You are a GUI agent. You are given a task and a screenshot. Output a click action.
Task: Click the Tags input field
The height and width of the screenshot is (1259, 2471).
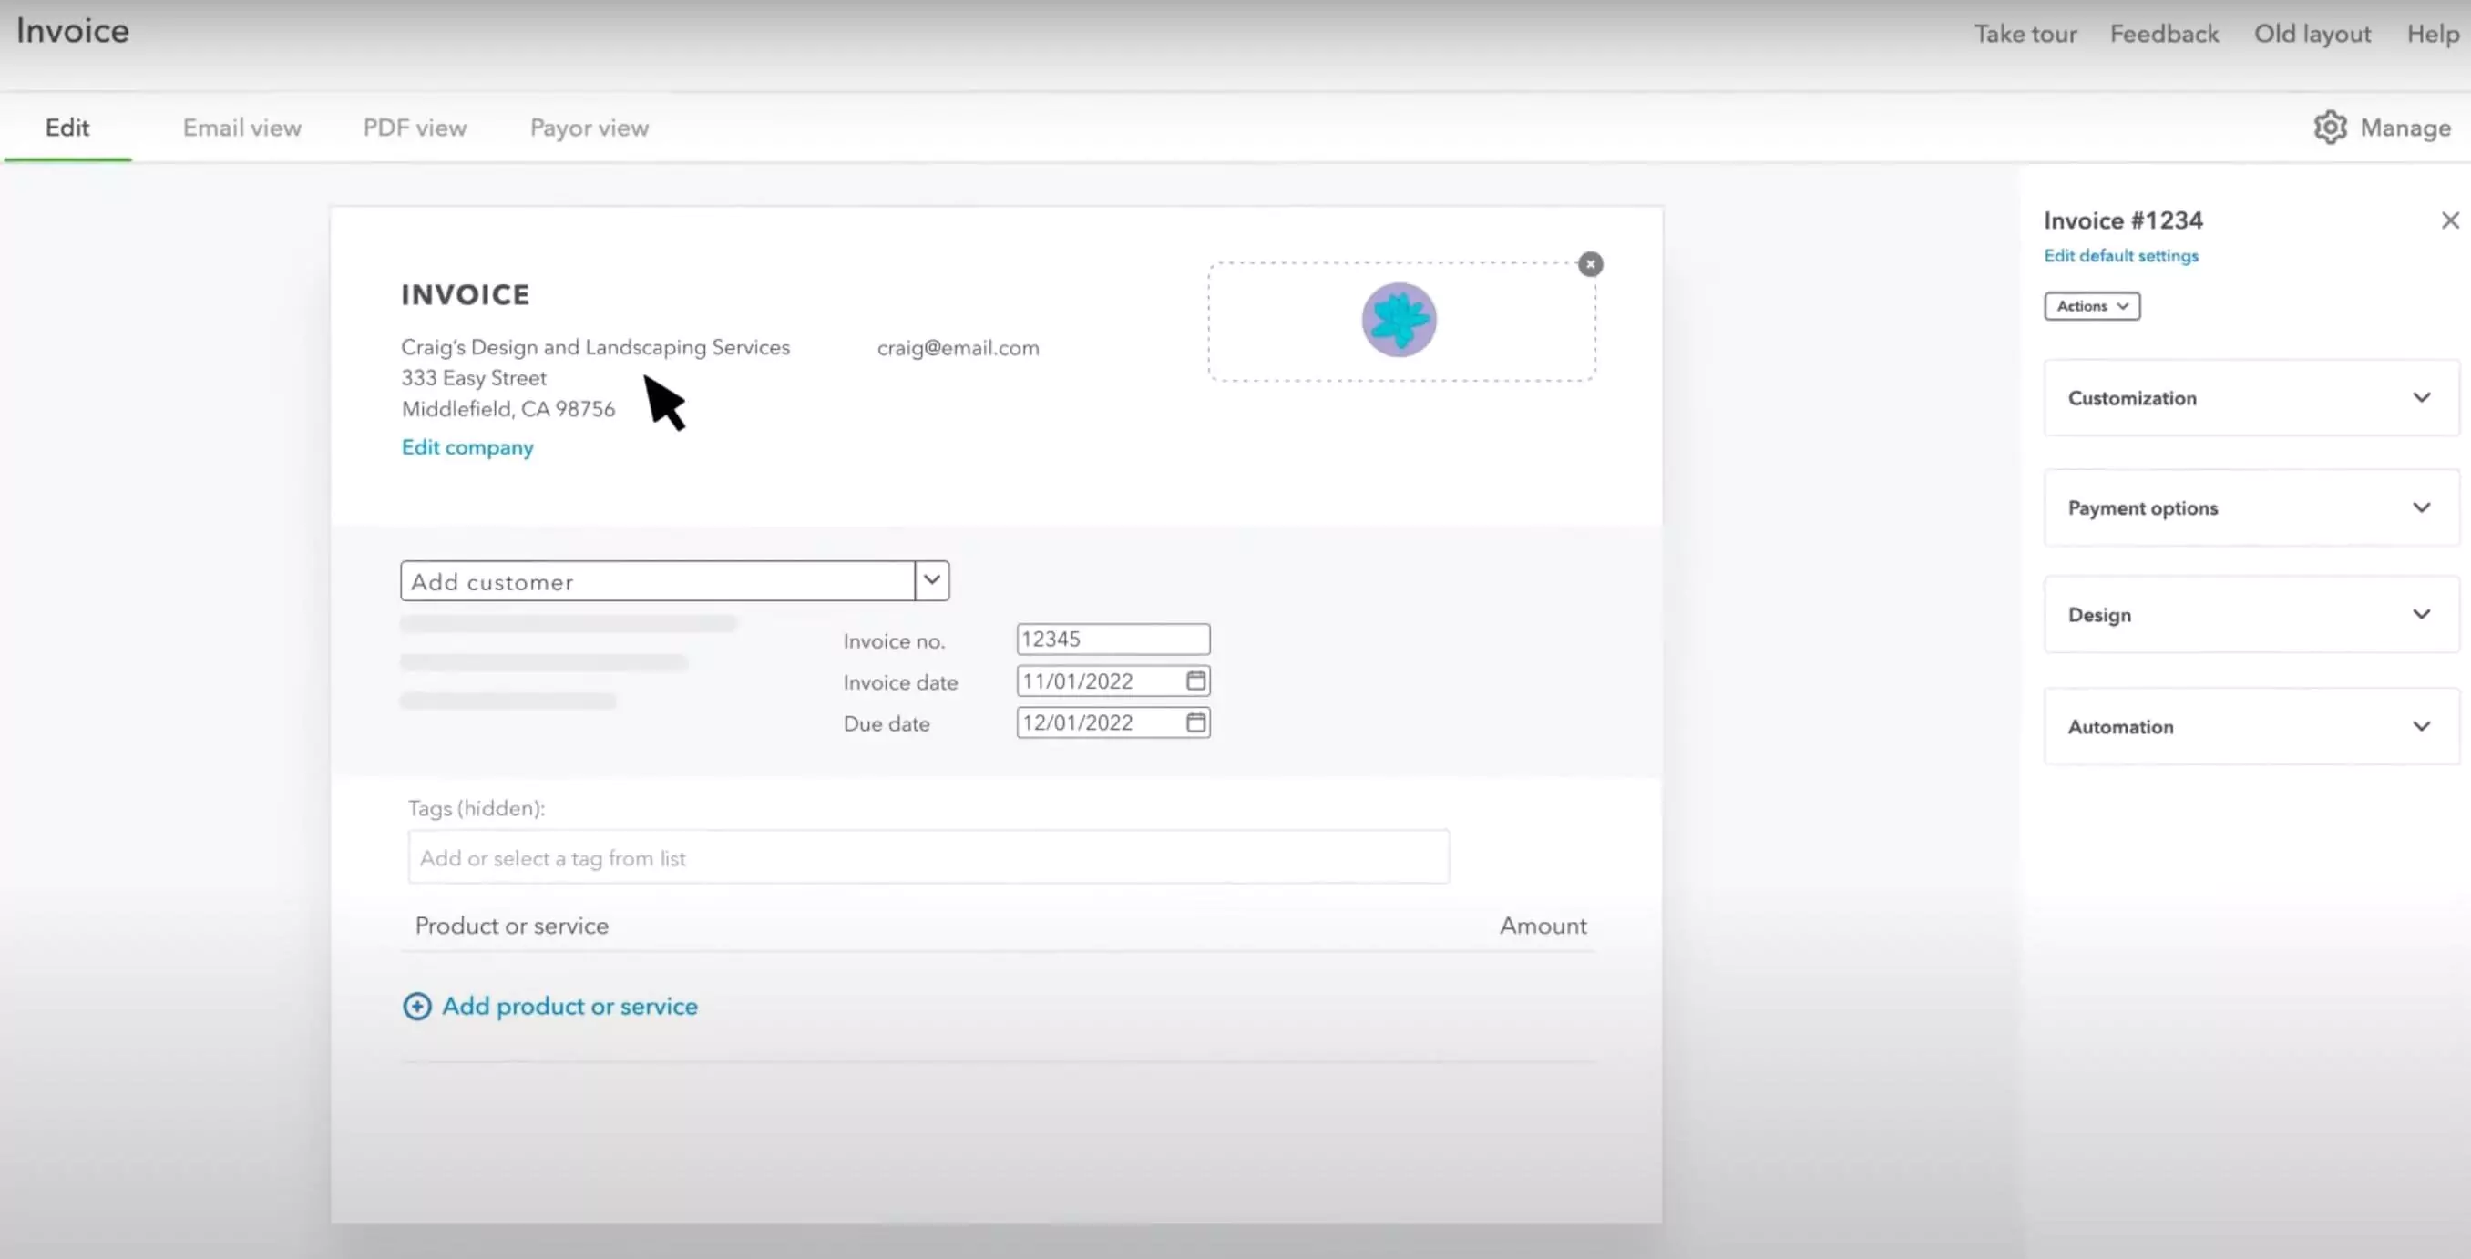(928, 857)
